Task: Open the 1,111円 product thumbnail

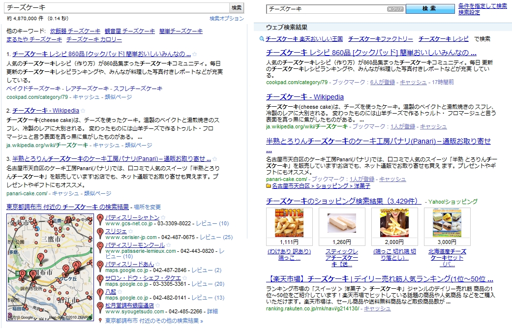Action: (x=289, y=223)
